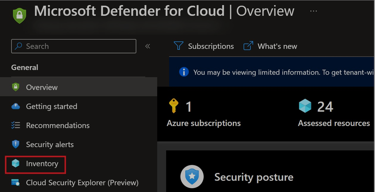Click the blue info icon in banner
The image size is (375, 192).
pyautogui.click(x=184, y=72)
